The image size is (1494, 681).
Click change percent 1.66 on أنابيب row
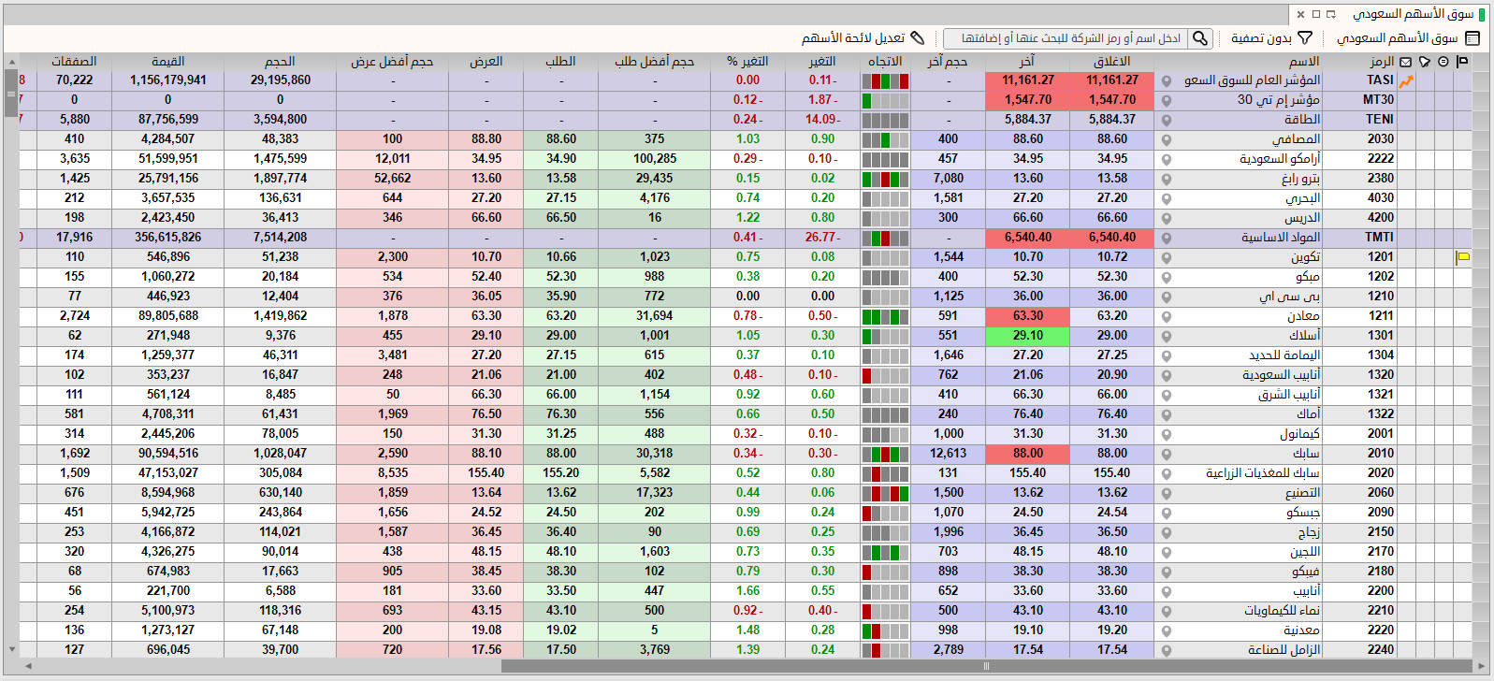[747, 591]
